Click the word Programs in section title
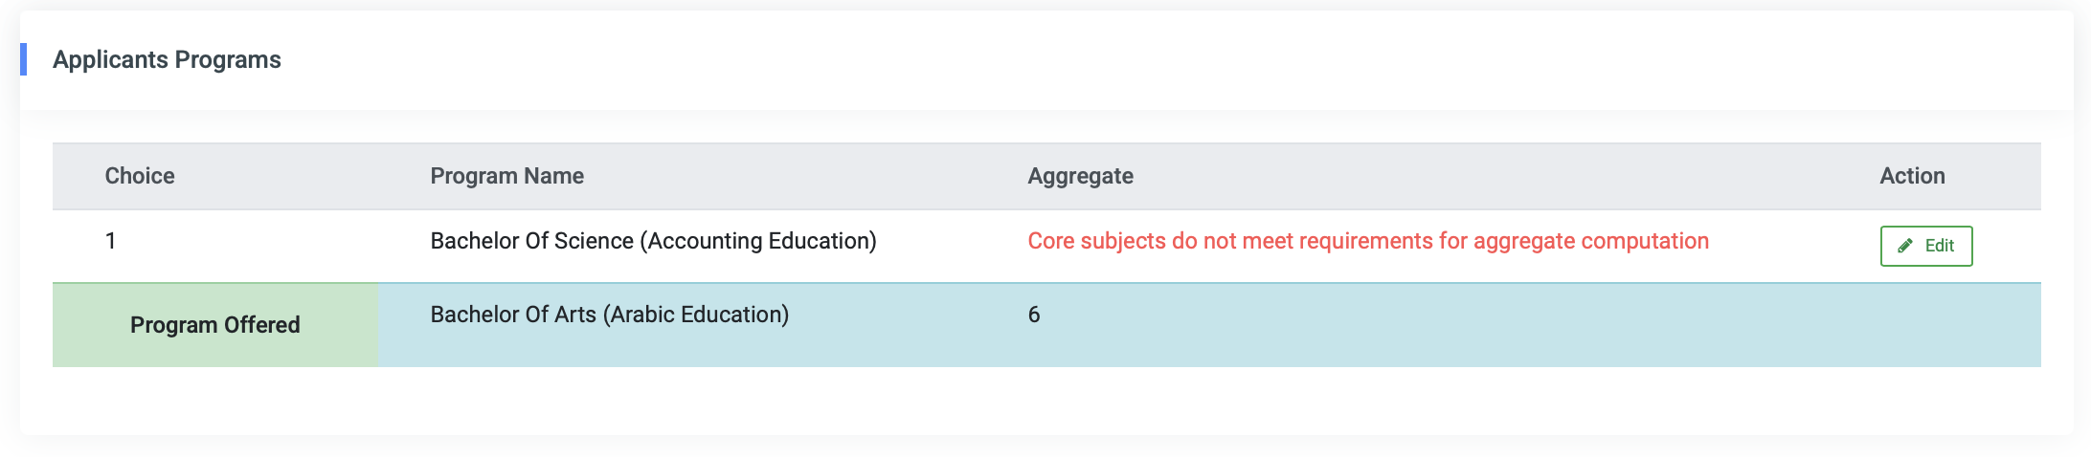Image resolution: width=2091 pixels, height=457 pixels. (228, 59)
